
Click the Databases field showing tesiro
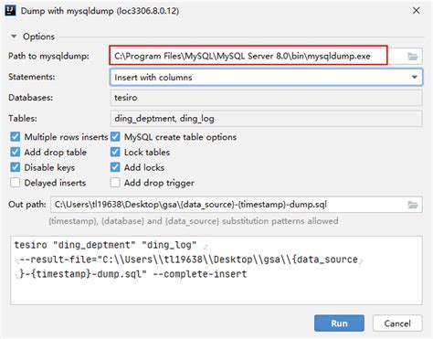[266, 98]
